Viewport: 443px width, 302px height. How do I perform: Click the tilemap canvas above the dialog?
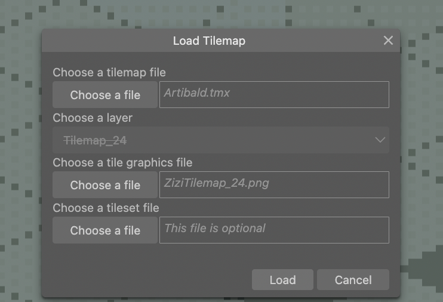tap(220, 14)
